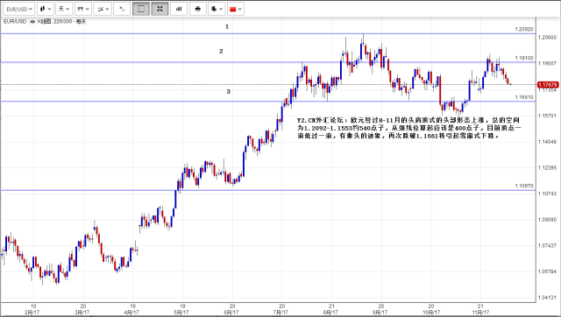Click the print chart icon
Viewport: 561px width, 317px height.
(x=198, y=9)
